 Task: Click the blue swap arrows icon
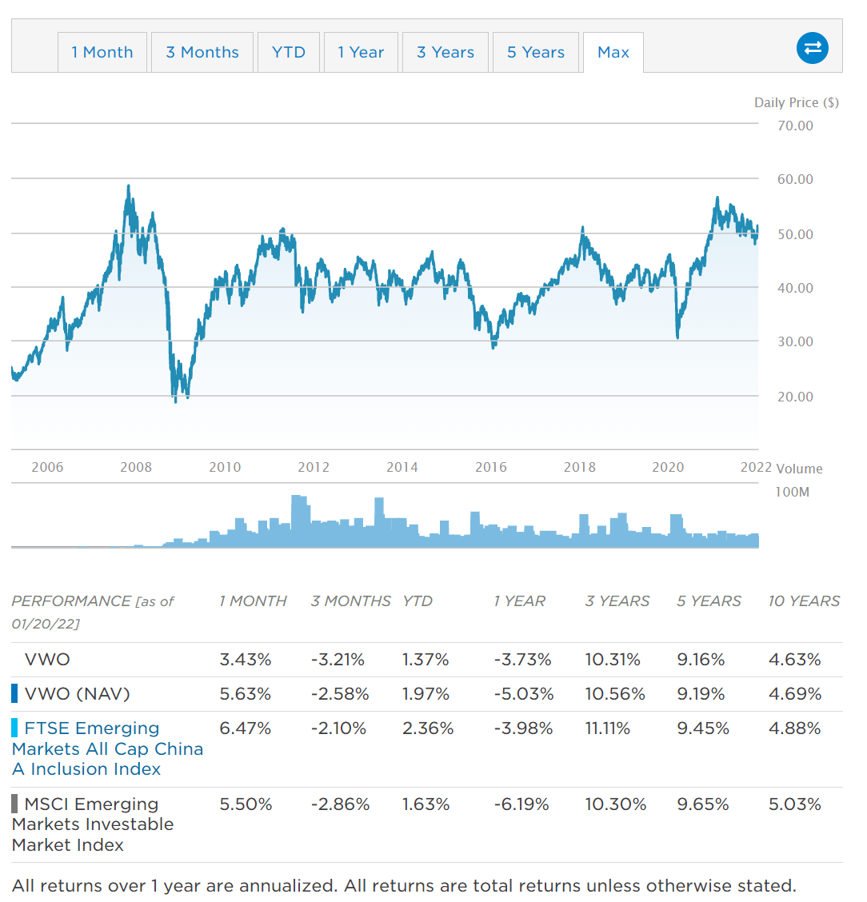(813, 48)
